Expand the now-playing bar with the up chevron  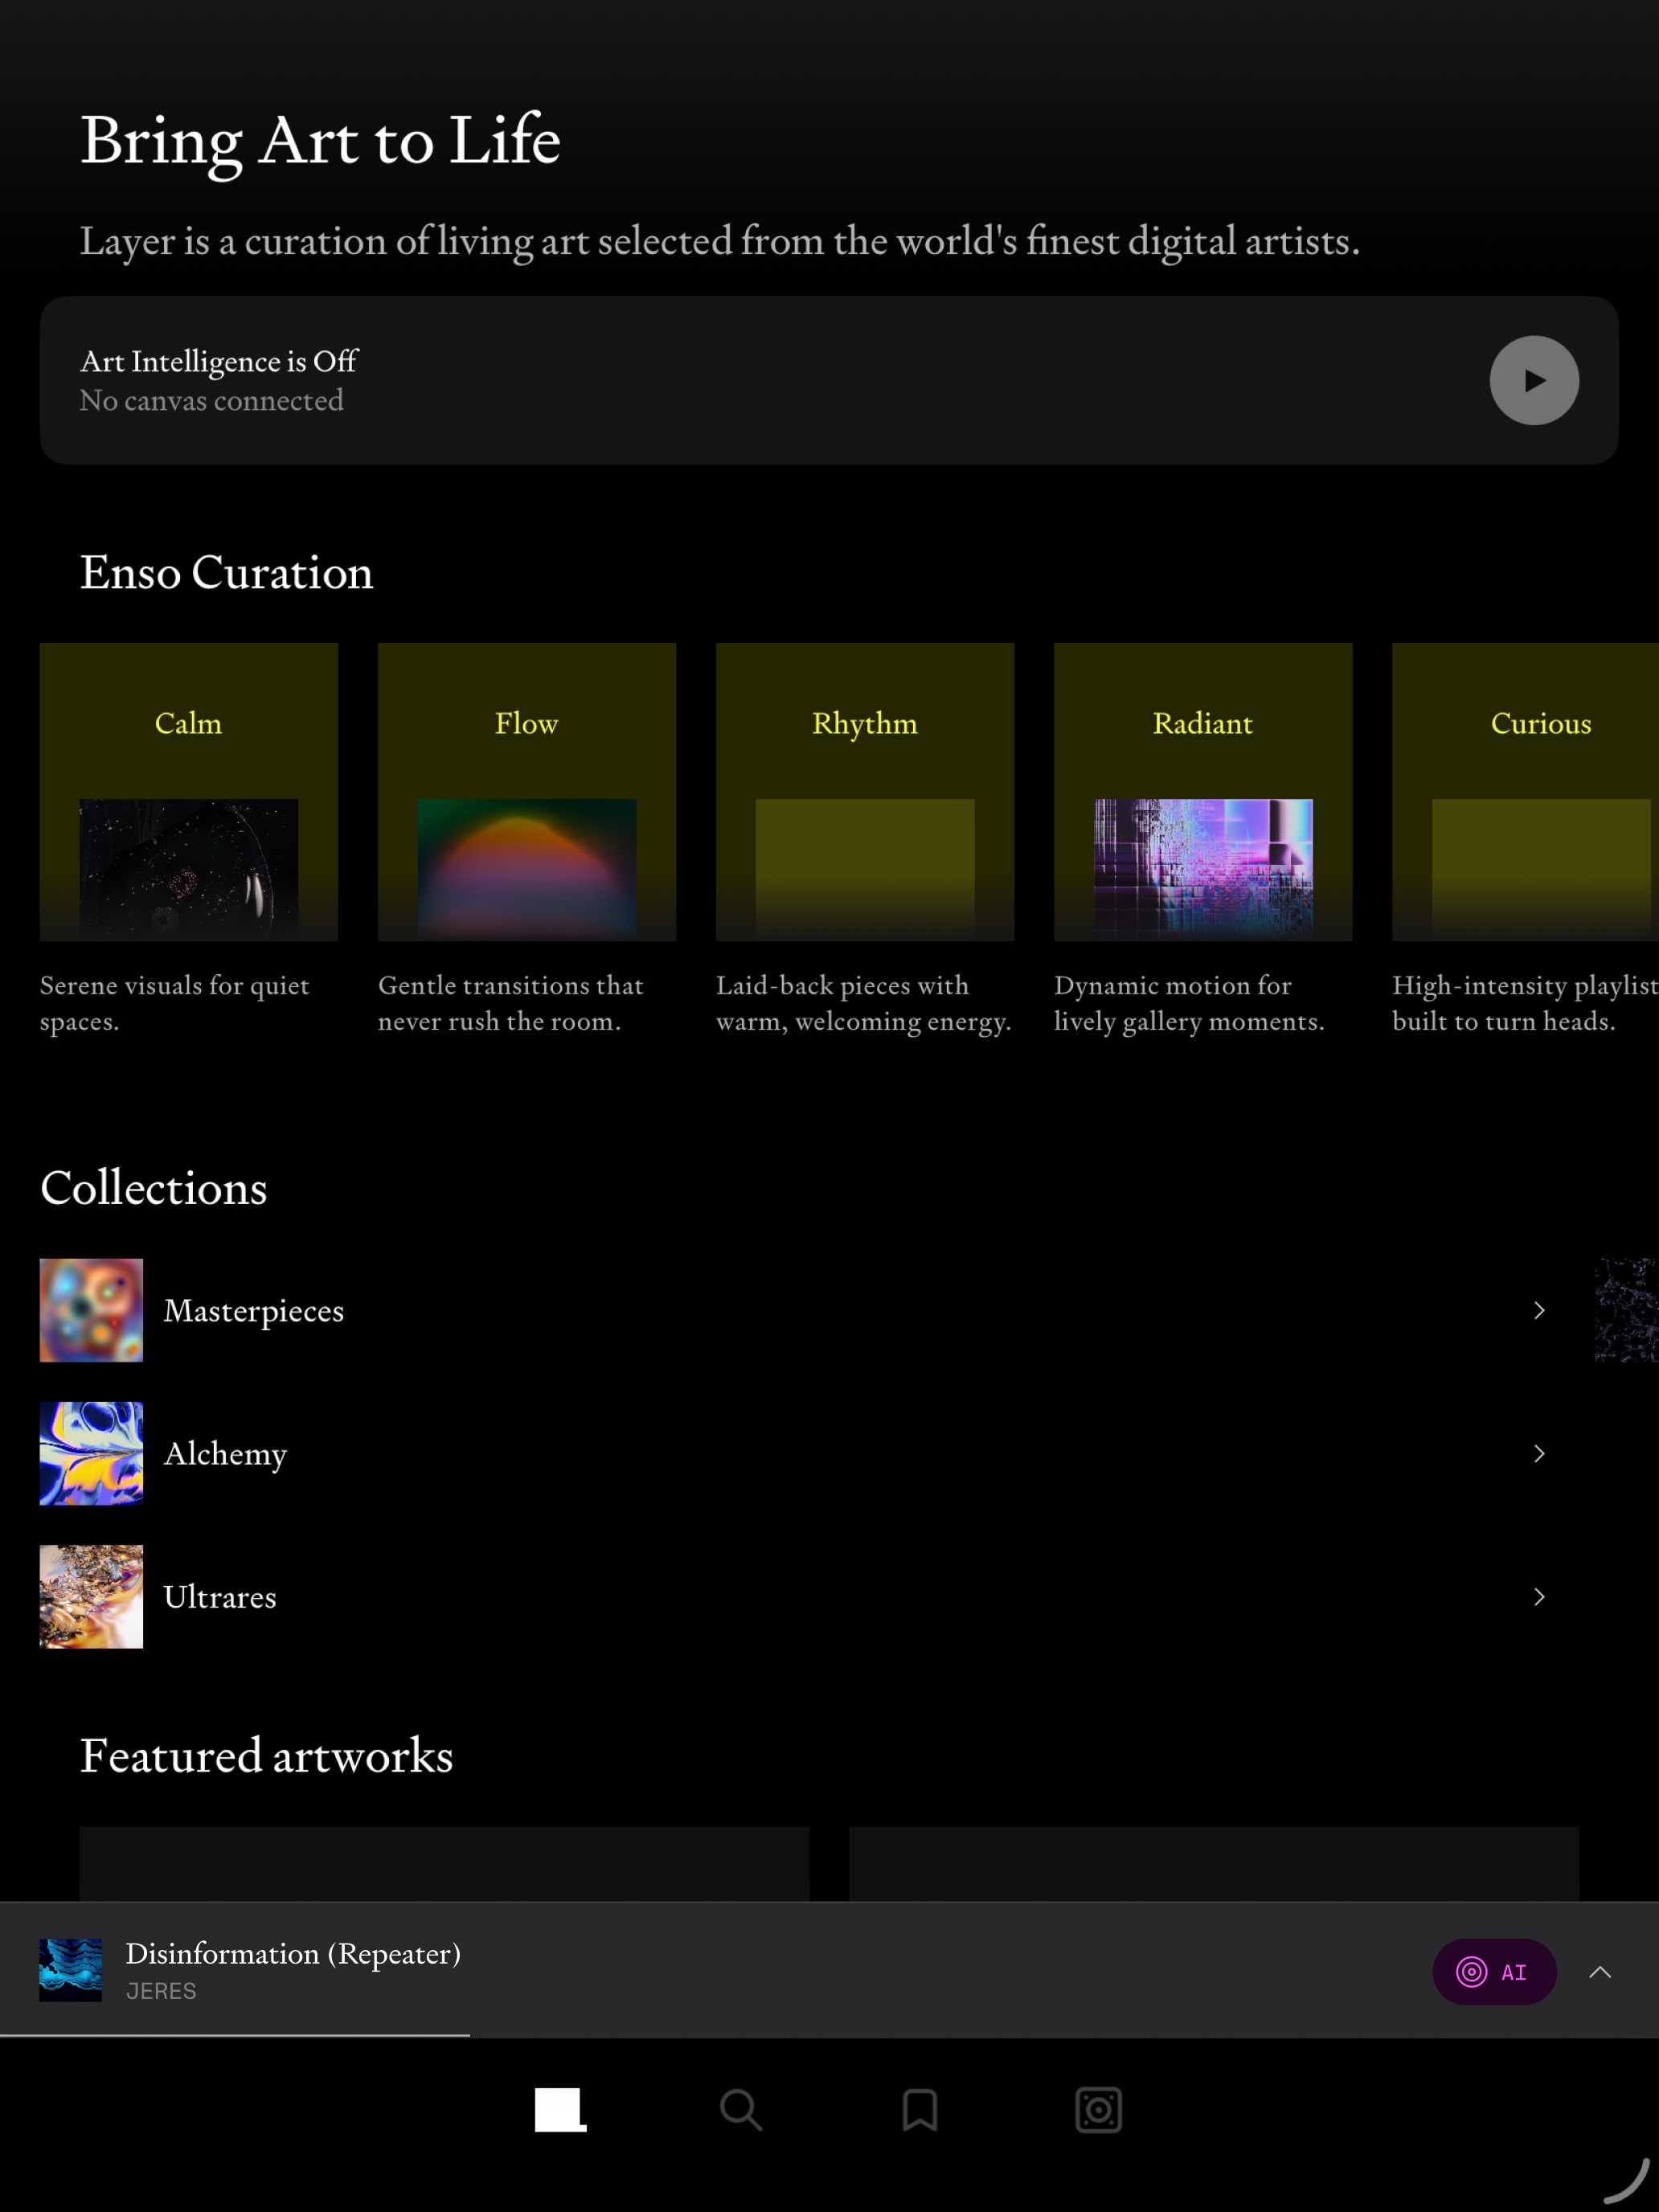pyautogui.click(x=1600, y=1971)
